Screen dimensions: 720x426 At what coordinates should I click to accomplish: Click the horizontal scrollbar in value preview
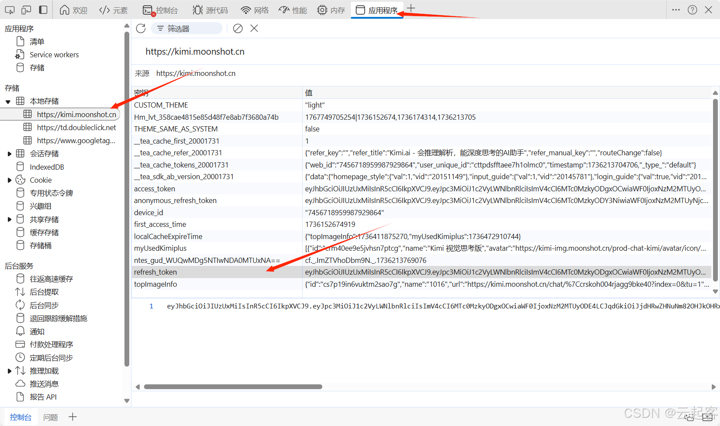coord(233,387)
